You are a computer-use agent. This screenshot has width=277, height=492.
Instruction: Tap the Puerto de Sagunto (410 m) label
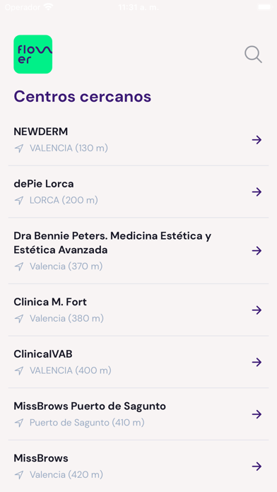coord(87,423)
